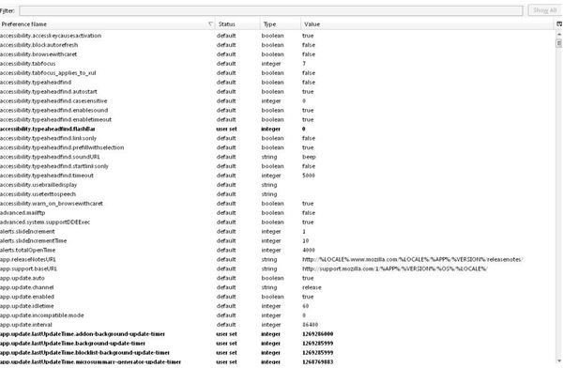563x368 pixels.
Task: Select accessibility.blockautorefresh preference
Action: point(278,45)
